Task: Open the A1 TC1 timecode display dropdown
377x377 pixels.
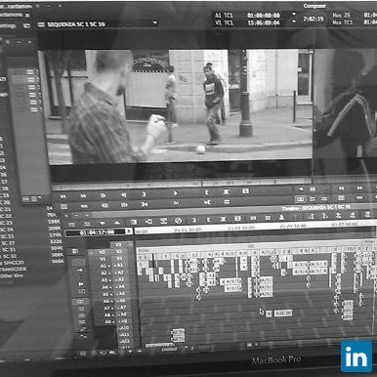Action: point(294,15)
